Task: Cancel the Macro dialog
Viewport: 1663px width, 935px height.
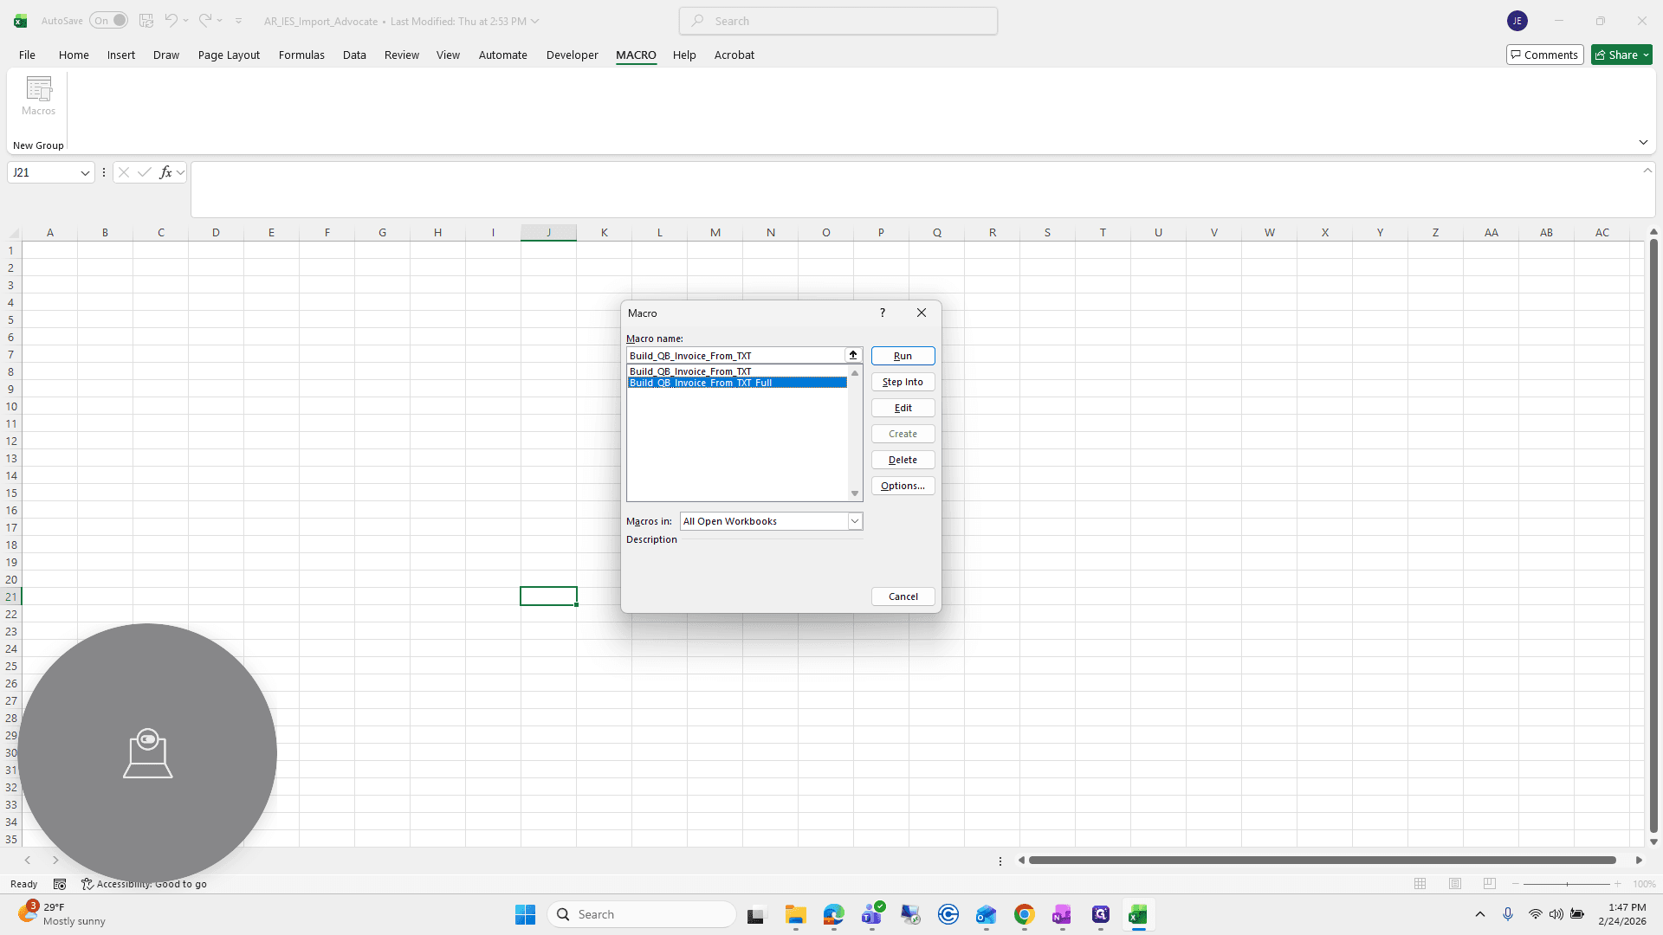Action: (x=903, y=596)
